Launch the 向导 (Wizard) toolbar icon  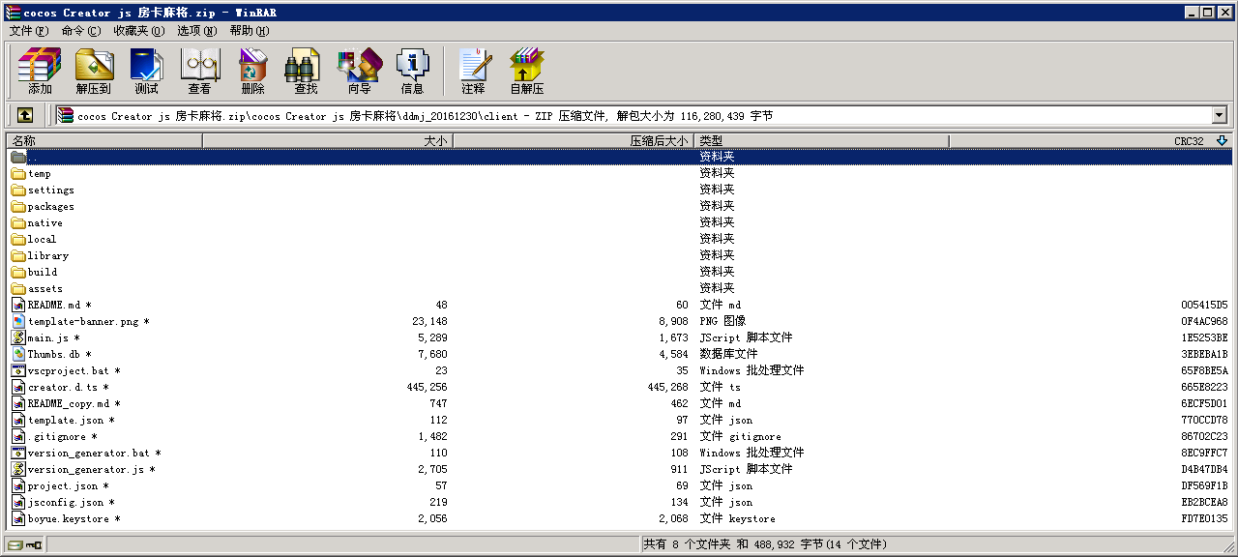point(359,71)
